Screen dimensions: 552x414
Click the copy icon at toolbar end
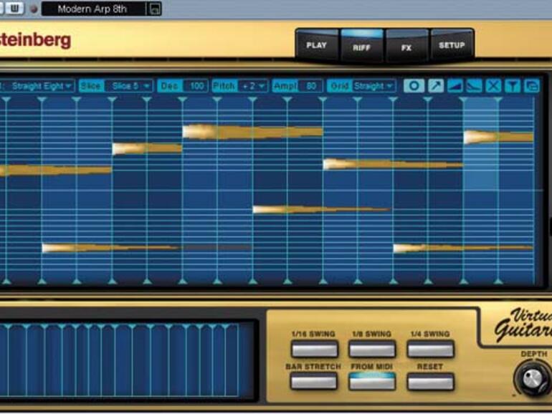[531, 86]
